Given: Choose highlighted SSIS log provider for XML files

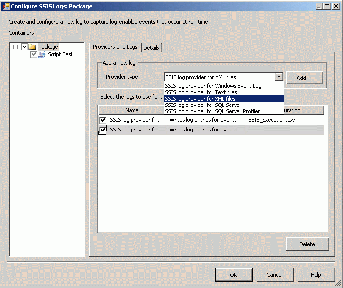Looking at the screenshot, I should click(224, 99).
